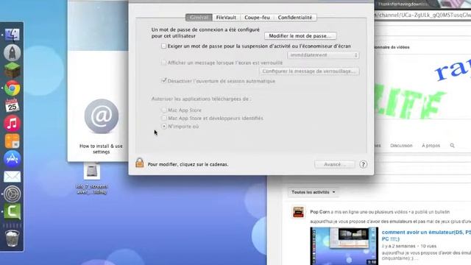This screenshot has width=471, height=265.
Task: Open the Discussion tab on YouTube channel
Action: pyautogui.click(x=401, y=146)
